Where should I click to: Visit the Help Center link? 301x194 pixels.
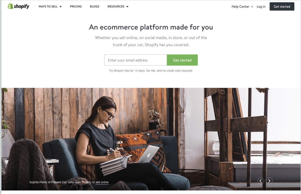pos(240,6)
